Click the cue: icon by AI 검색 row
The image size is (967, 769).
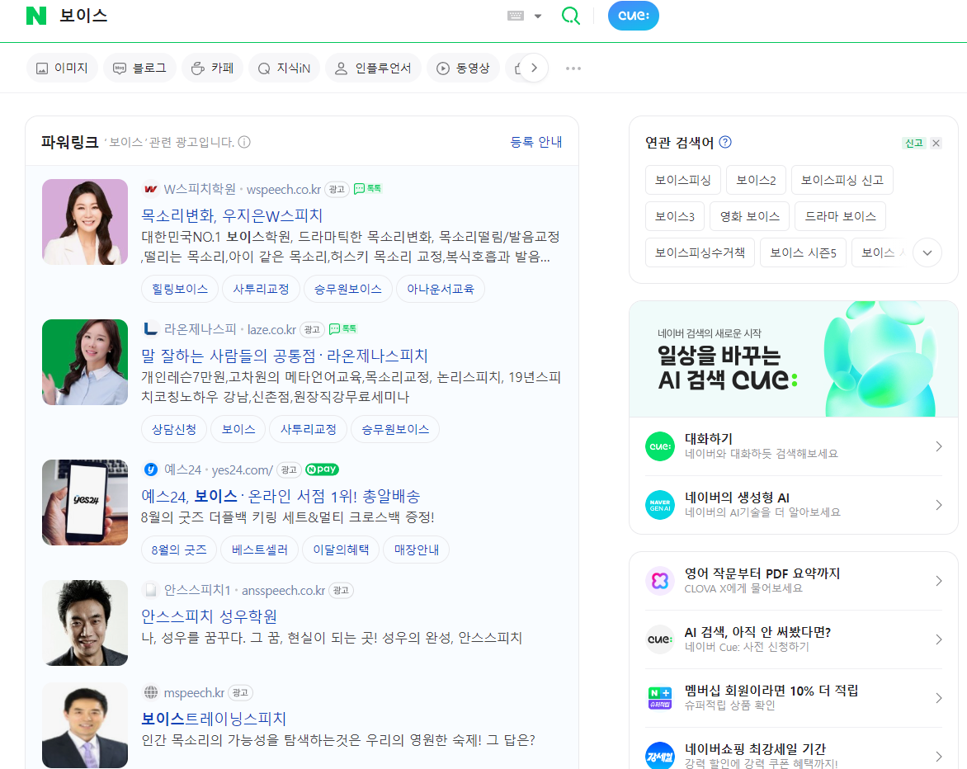660,639
